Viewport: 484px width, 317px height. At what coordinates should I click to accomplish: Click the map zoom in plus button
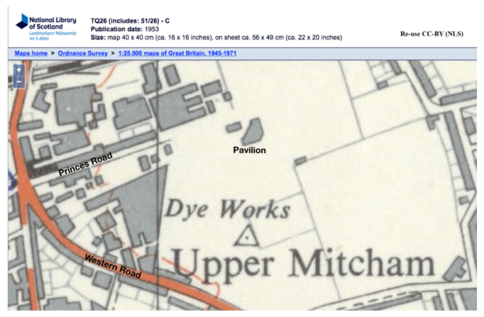click(x=19, y=70)
